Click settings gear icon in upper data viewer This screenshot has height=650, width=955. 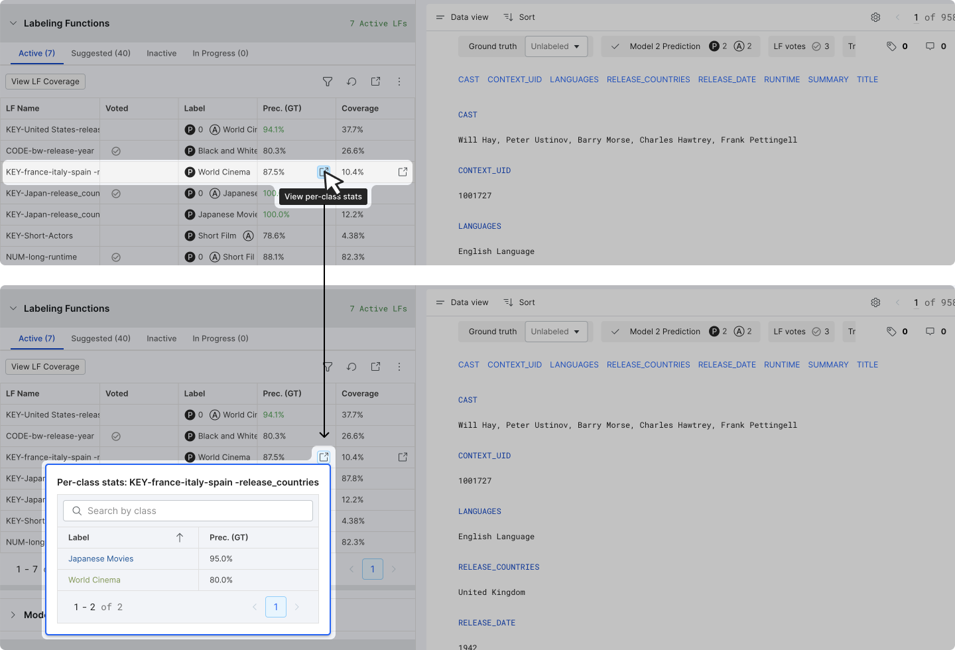point(875,17)
